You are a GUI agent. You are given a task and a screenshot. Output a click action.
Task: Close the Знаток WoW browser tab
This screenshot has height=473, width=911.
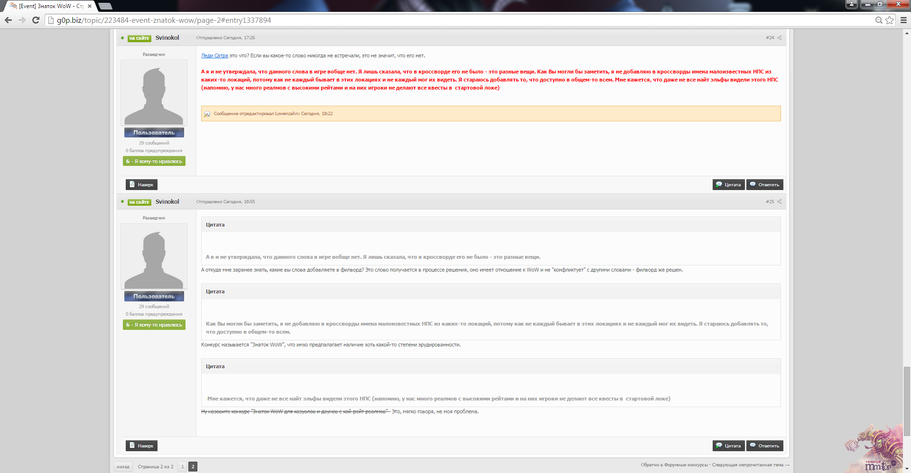tap(90, 6)
